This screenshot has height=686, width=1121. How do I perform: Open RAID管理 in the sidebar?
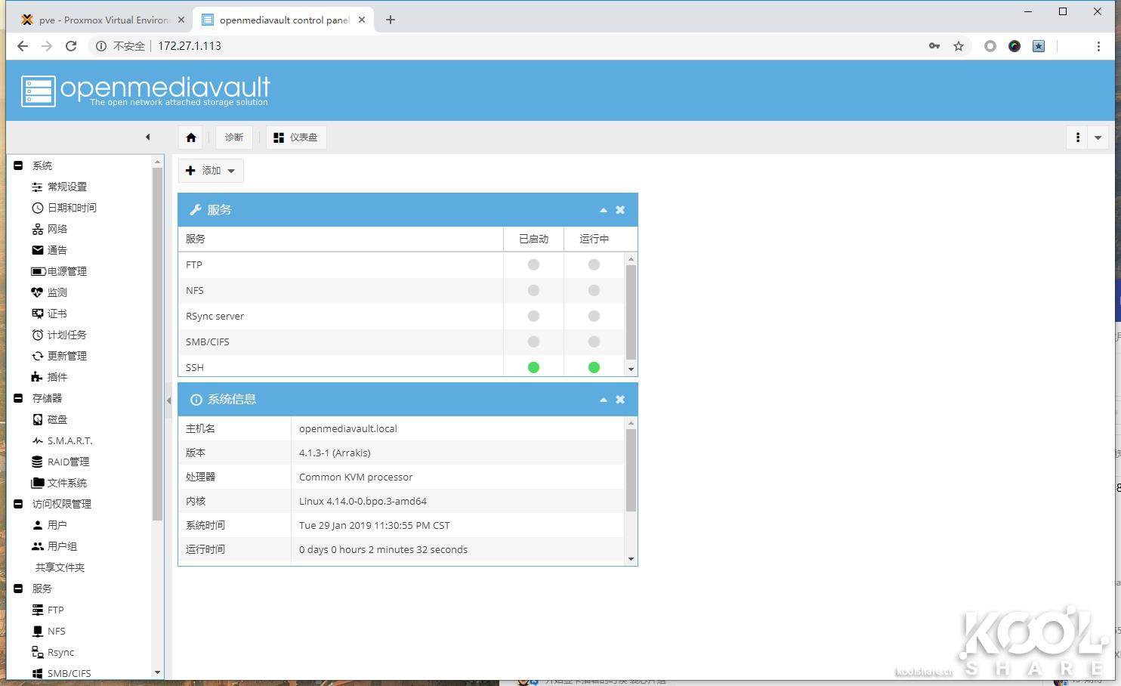point(60,462)
